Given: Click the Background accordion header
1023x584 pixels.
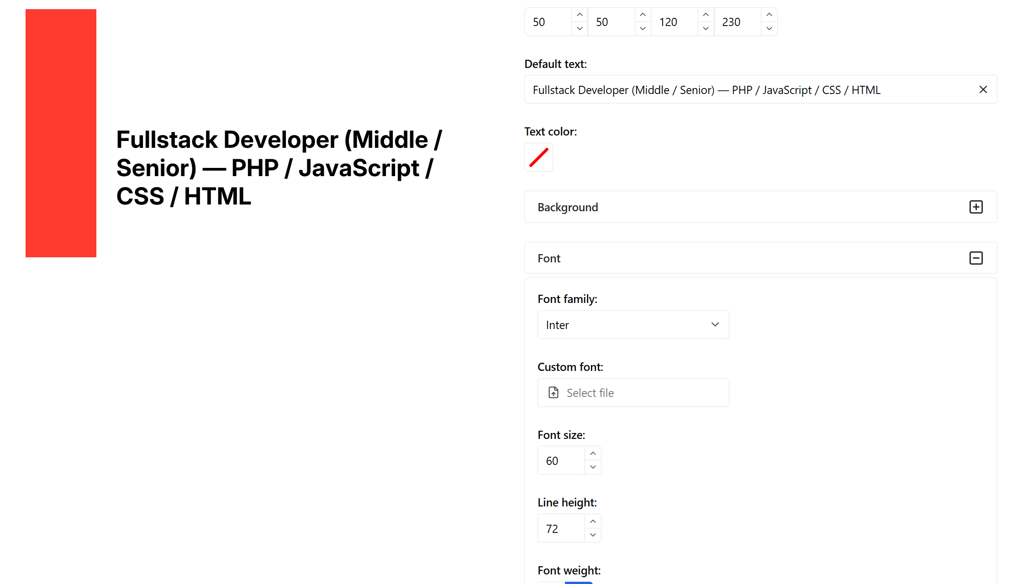Looking at the screenshot, I should (x=731, y=207).
